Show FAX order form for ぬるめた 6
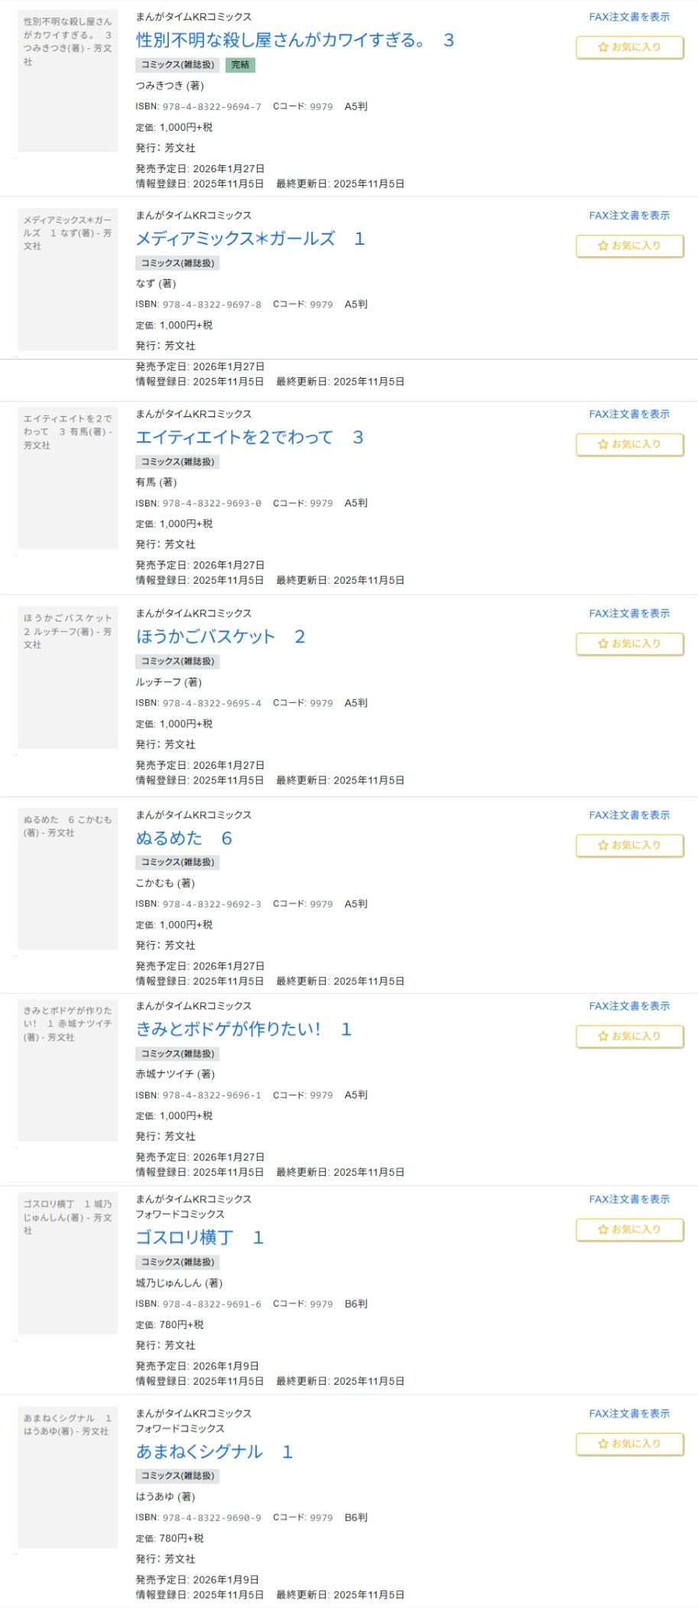This screenshot has width=698, height=1608. 628,815
